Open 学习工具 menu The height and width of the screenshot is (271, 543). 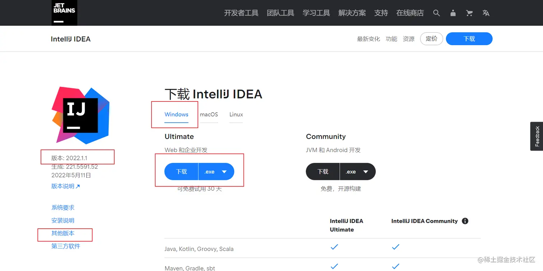click(316, 13)
